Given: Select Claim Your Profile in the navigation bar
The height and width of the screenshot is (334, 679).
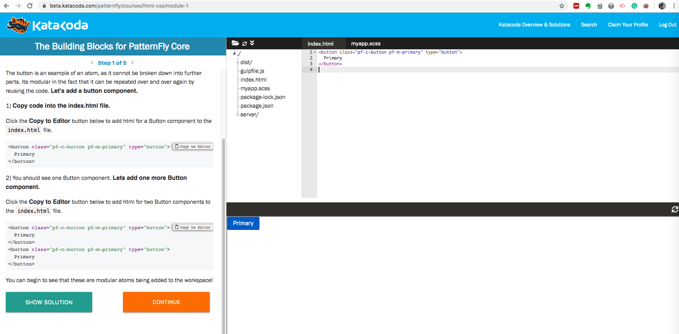Looking at the screenshot, I should click(628, 25).
